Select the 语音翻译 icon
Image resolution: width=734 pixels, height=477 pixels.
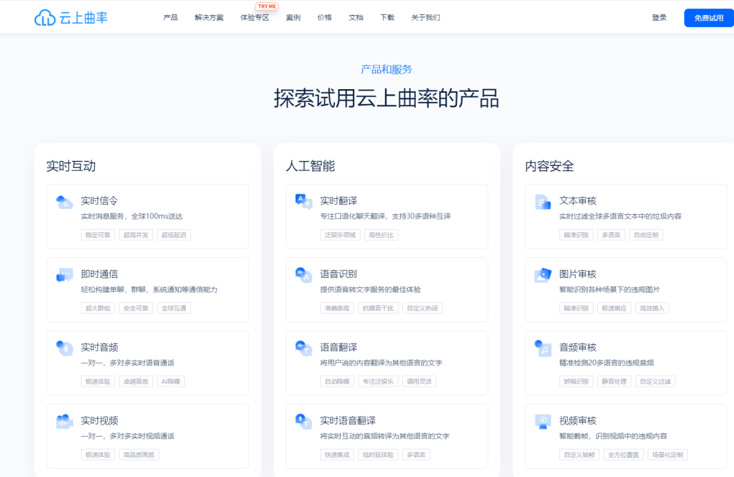click(x=302, y=347)
